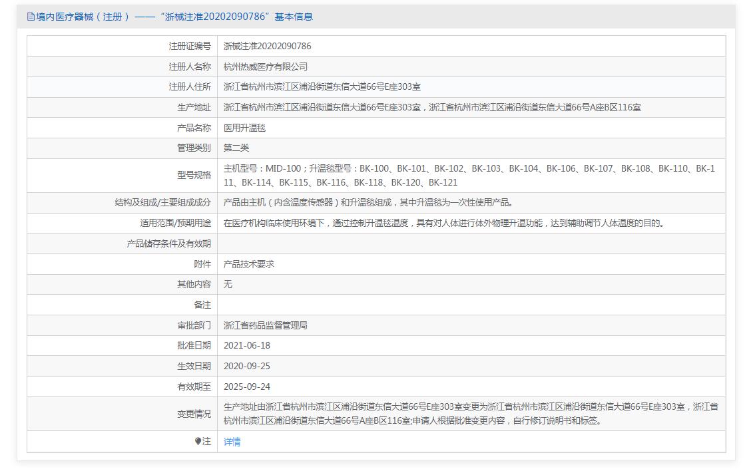Click the 适用范围/预期用途 description text

pyautogui.click(x=443, y=223)
